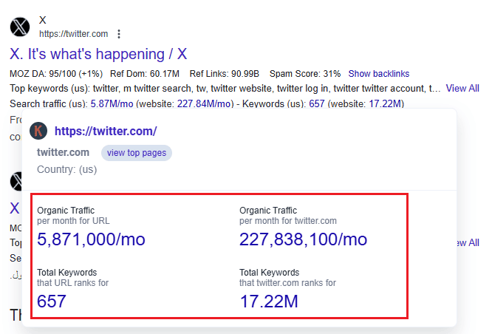Click the 227.84M/mo website traffic value
The width and height of the screenshot is (492, 334).
pyautogui.click(x=204, y=103)
